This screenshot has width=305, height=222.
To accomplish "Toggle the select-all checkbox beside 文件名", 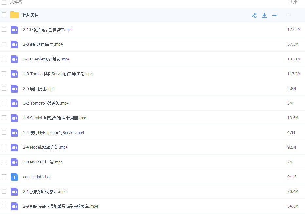I will [x=4, y=2].
